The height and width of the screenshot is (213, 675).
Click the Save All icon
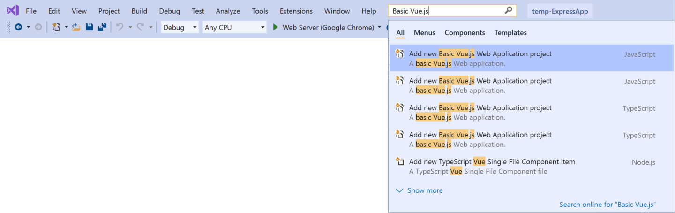pos(102,27)
